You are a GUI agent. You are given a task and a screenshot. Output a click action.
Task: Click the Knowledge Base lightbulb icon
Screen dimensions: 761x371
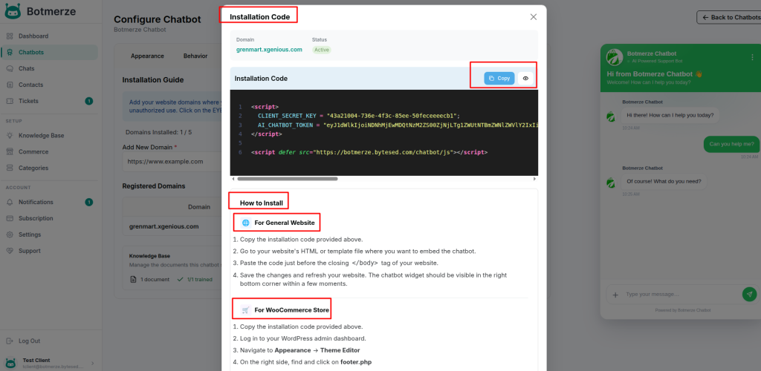10,136
